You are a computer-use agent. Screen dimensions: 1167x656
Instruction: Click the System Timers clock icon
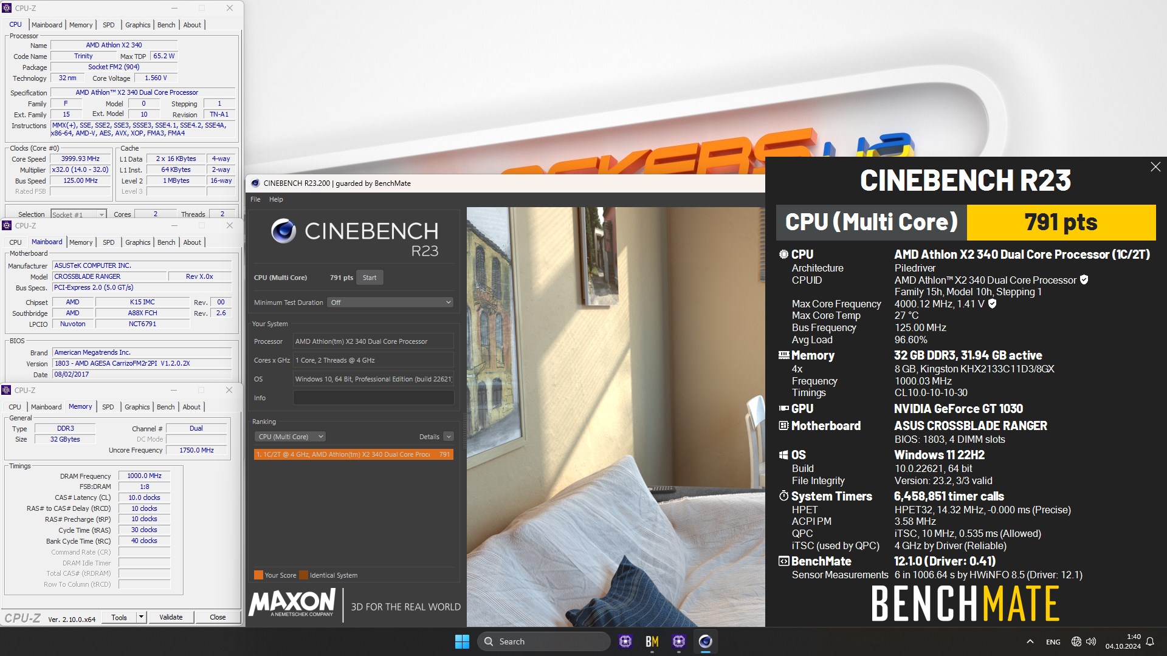coord(783,496)
